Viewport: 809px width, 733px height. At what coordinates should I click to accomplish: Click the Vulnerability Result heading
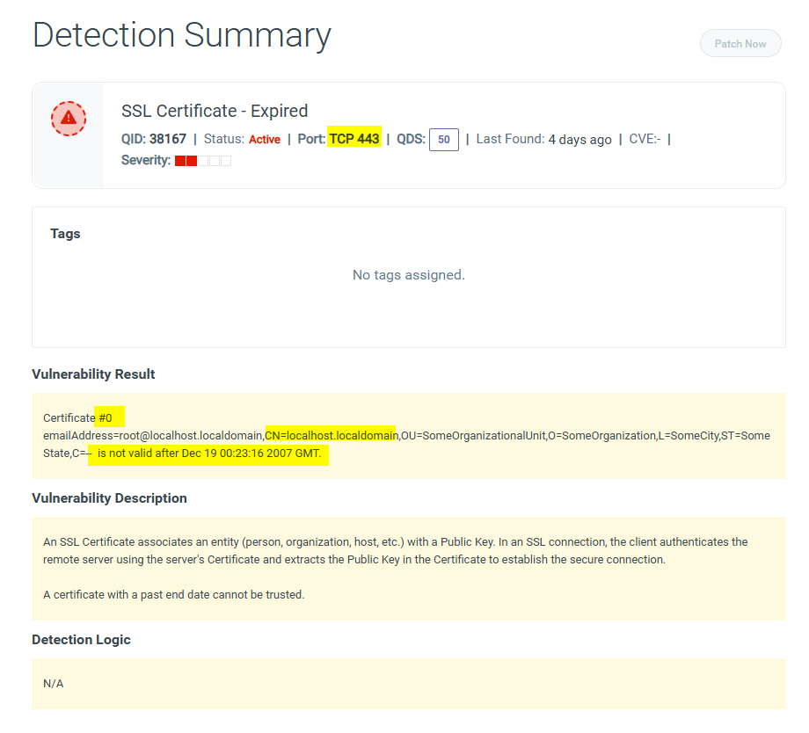coord(93,374)
